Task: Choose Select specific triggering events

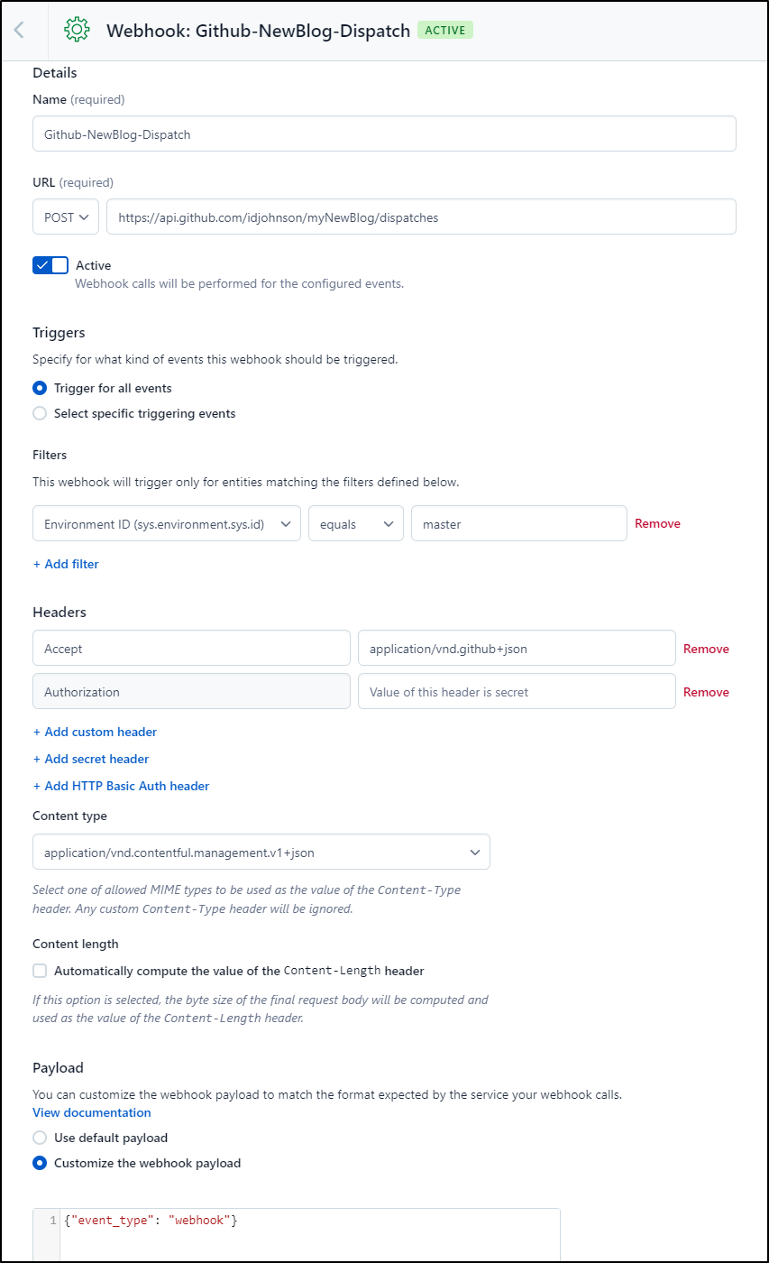Action: [40, 413]
